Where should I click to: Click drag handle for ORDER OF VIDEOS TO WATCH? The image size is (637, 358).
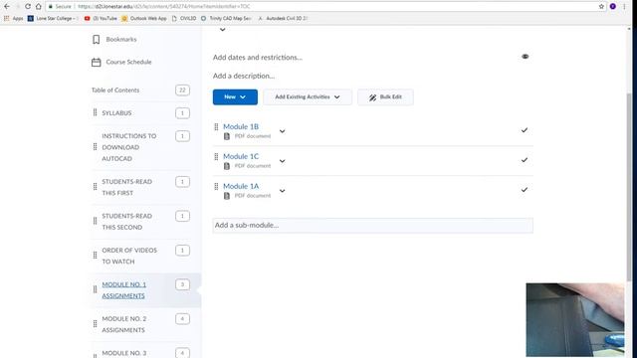(x=96, y=256)
